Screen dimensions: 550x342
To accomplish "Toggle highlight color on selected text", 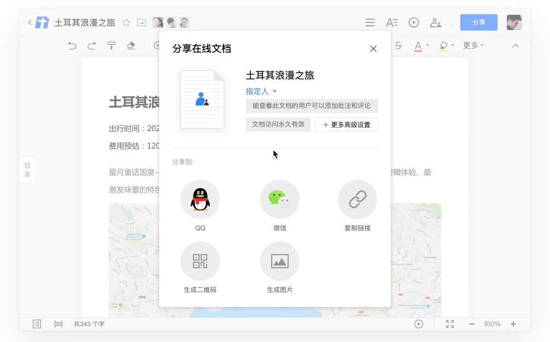I will [443, 45].
